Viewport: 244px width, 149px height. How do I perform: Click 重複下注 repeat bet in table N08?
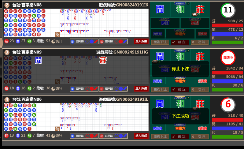click(x=160, y=42)
